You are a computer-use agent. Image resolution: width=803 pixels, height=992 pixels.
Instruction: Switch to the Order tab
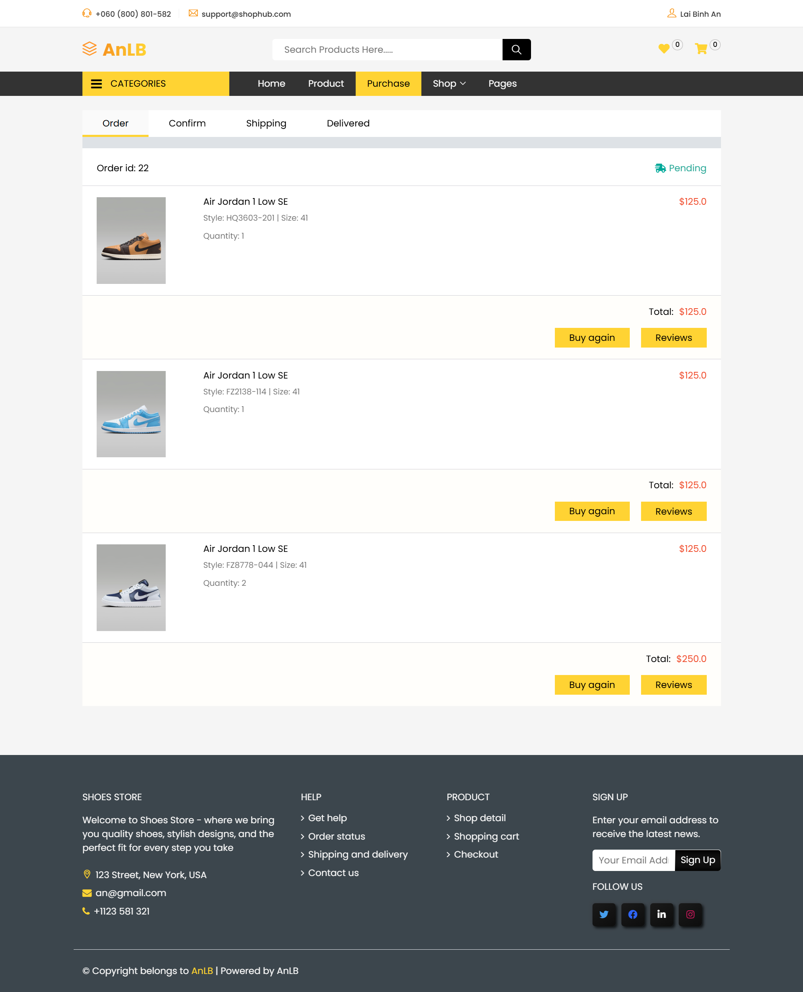[x=115, y=123]
